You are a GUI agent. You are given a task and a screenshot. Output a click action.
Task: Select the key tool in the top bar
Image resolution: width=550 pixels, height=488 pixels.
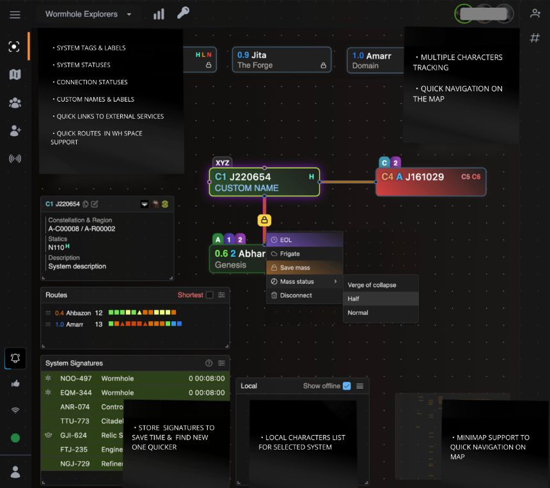tap(183, 13)
